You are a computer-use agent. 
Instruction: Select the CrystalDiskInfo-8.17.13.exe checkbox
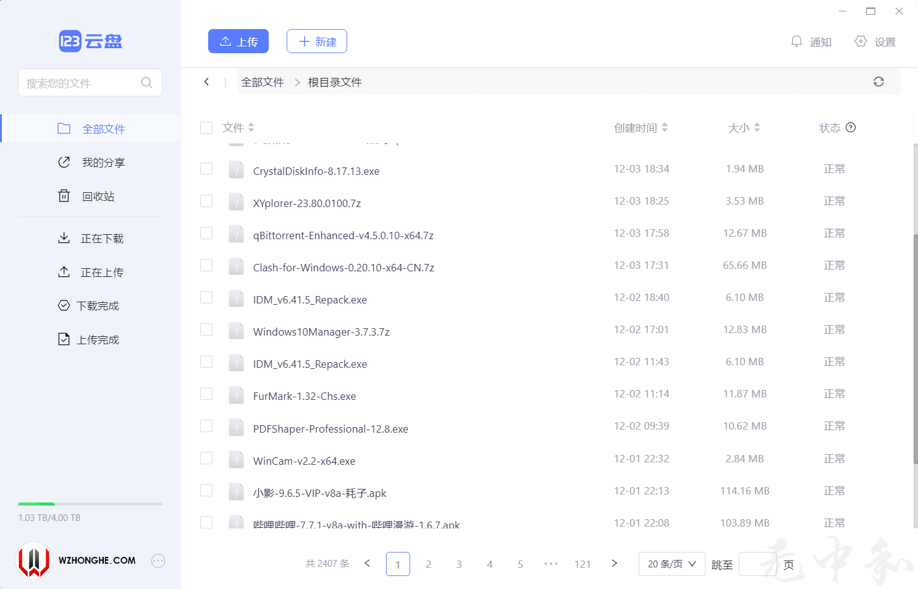(x=206, y=168)
